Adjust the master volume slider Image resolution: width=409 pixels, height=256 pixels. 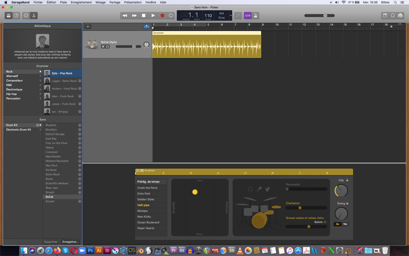coord(319,15)
